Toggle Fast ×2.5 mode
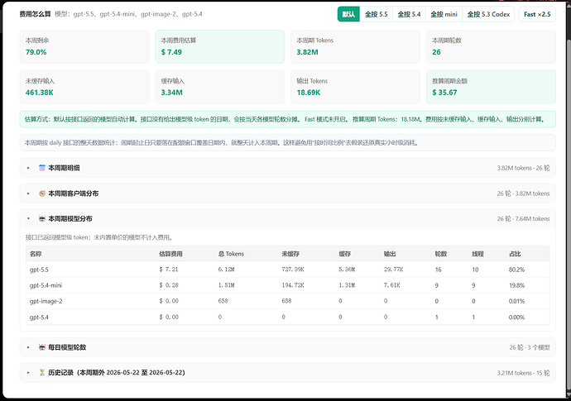Viewport: 571px width, 401px height. pos(537,14)
